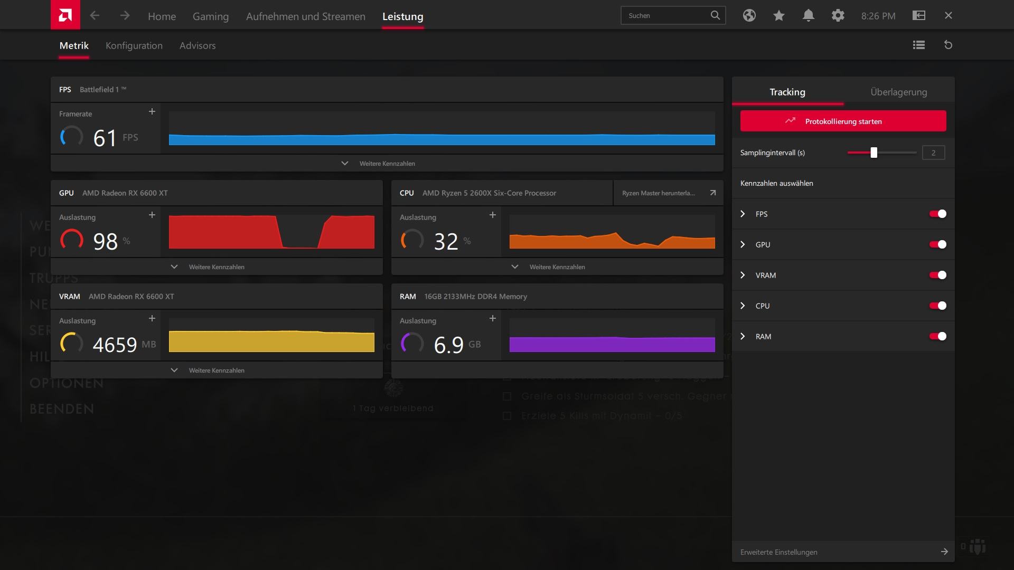Disable CPU tracking toggle
The image size is (1014, 570).
coord(938,306)
